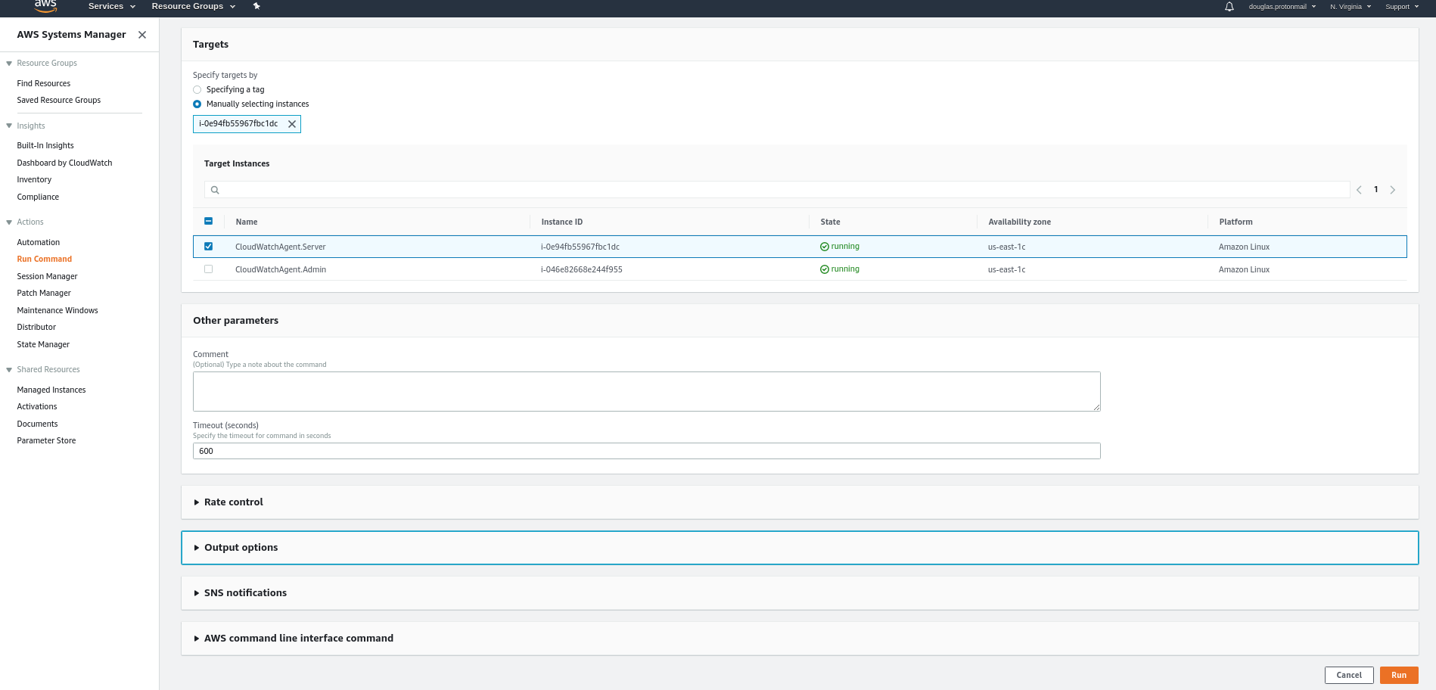Go to next page of target instances
The height and width of the screenshot is (690, 1436).
tap(1392, 190)
